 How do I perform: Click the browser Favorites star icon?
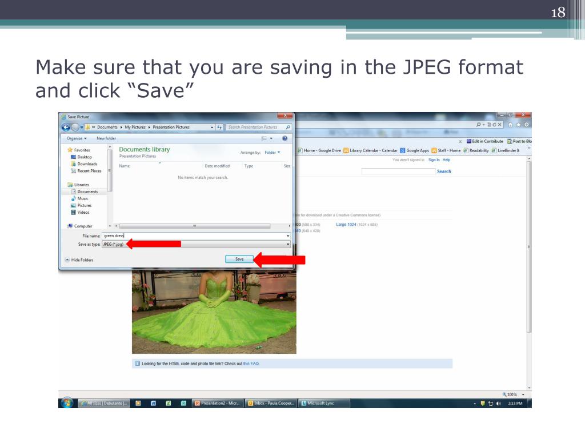point(518,125)
